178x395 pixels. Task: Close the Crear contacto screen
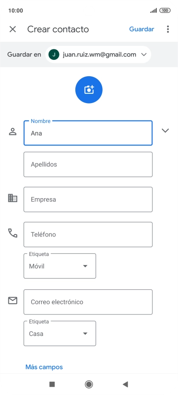13,29
